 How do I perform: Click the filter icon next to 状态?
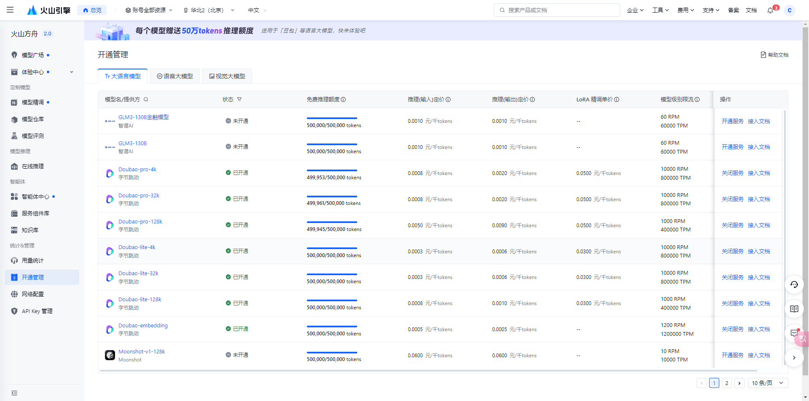(x=239, y=100)
